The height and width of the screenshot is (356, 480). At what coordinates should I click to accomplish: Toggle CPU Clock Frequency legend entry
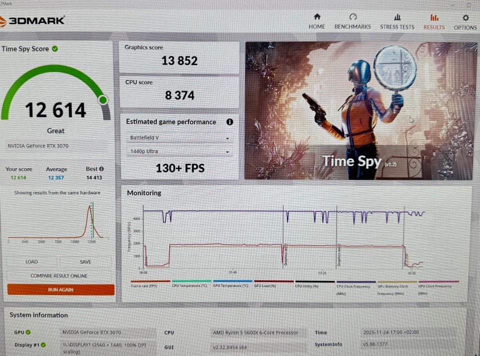[356, 288]
